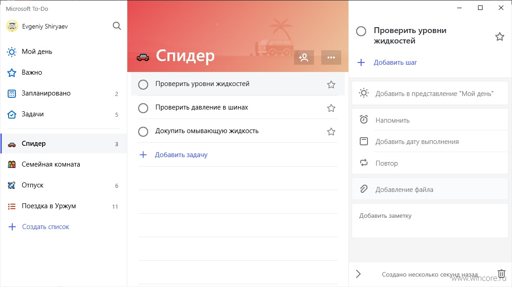Click Повтор to set recurrence
The height and width of the screenshot is (287, 512).
430,163
